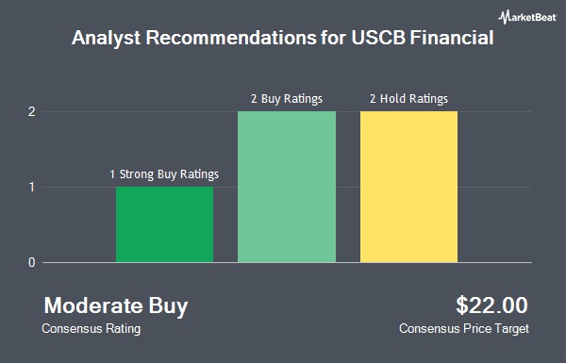Click the chart title text
The height and width of the screenshot is (363, 566).
(x=283, y=38)
